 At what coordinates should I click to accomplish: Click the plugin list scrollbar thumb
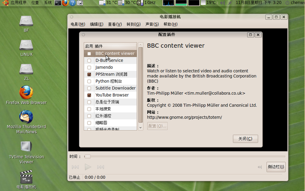pyautogui.click(x=141, y=85)
